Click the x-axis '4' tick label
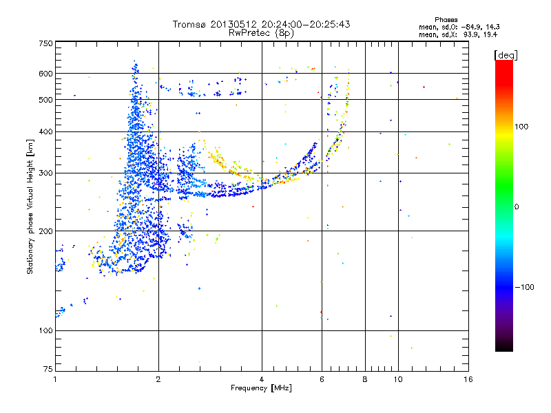The height and width of the screenshot is (413, 551). 262,379
